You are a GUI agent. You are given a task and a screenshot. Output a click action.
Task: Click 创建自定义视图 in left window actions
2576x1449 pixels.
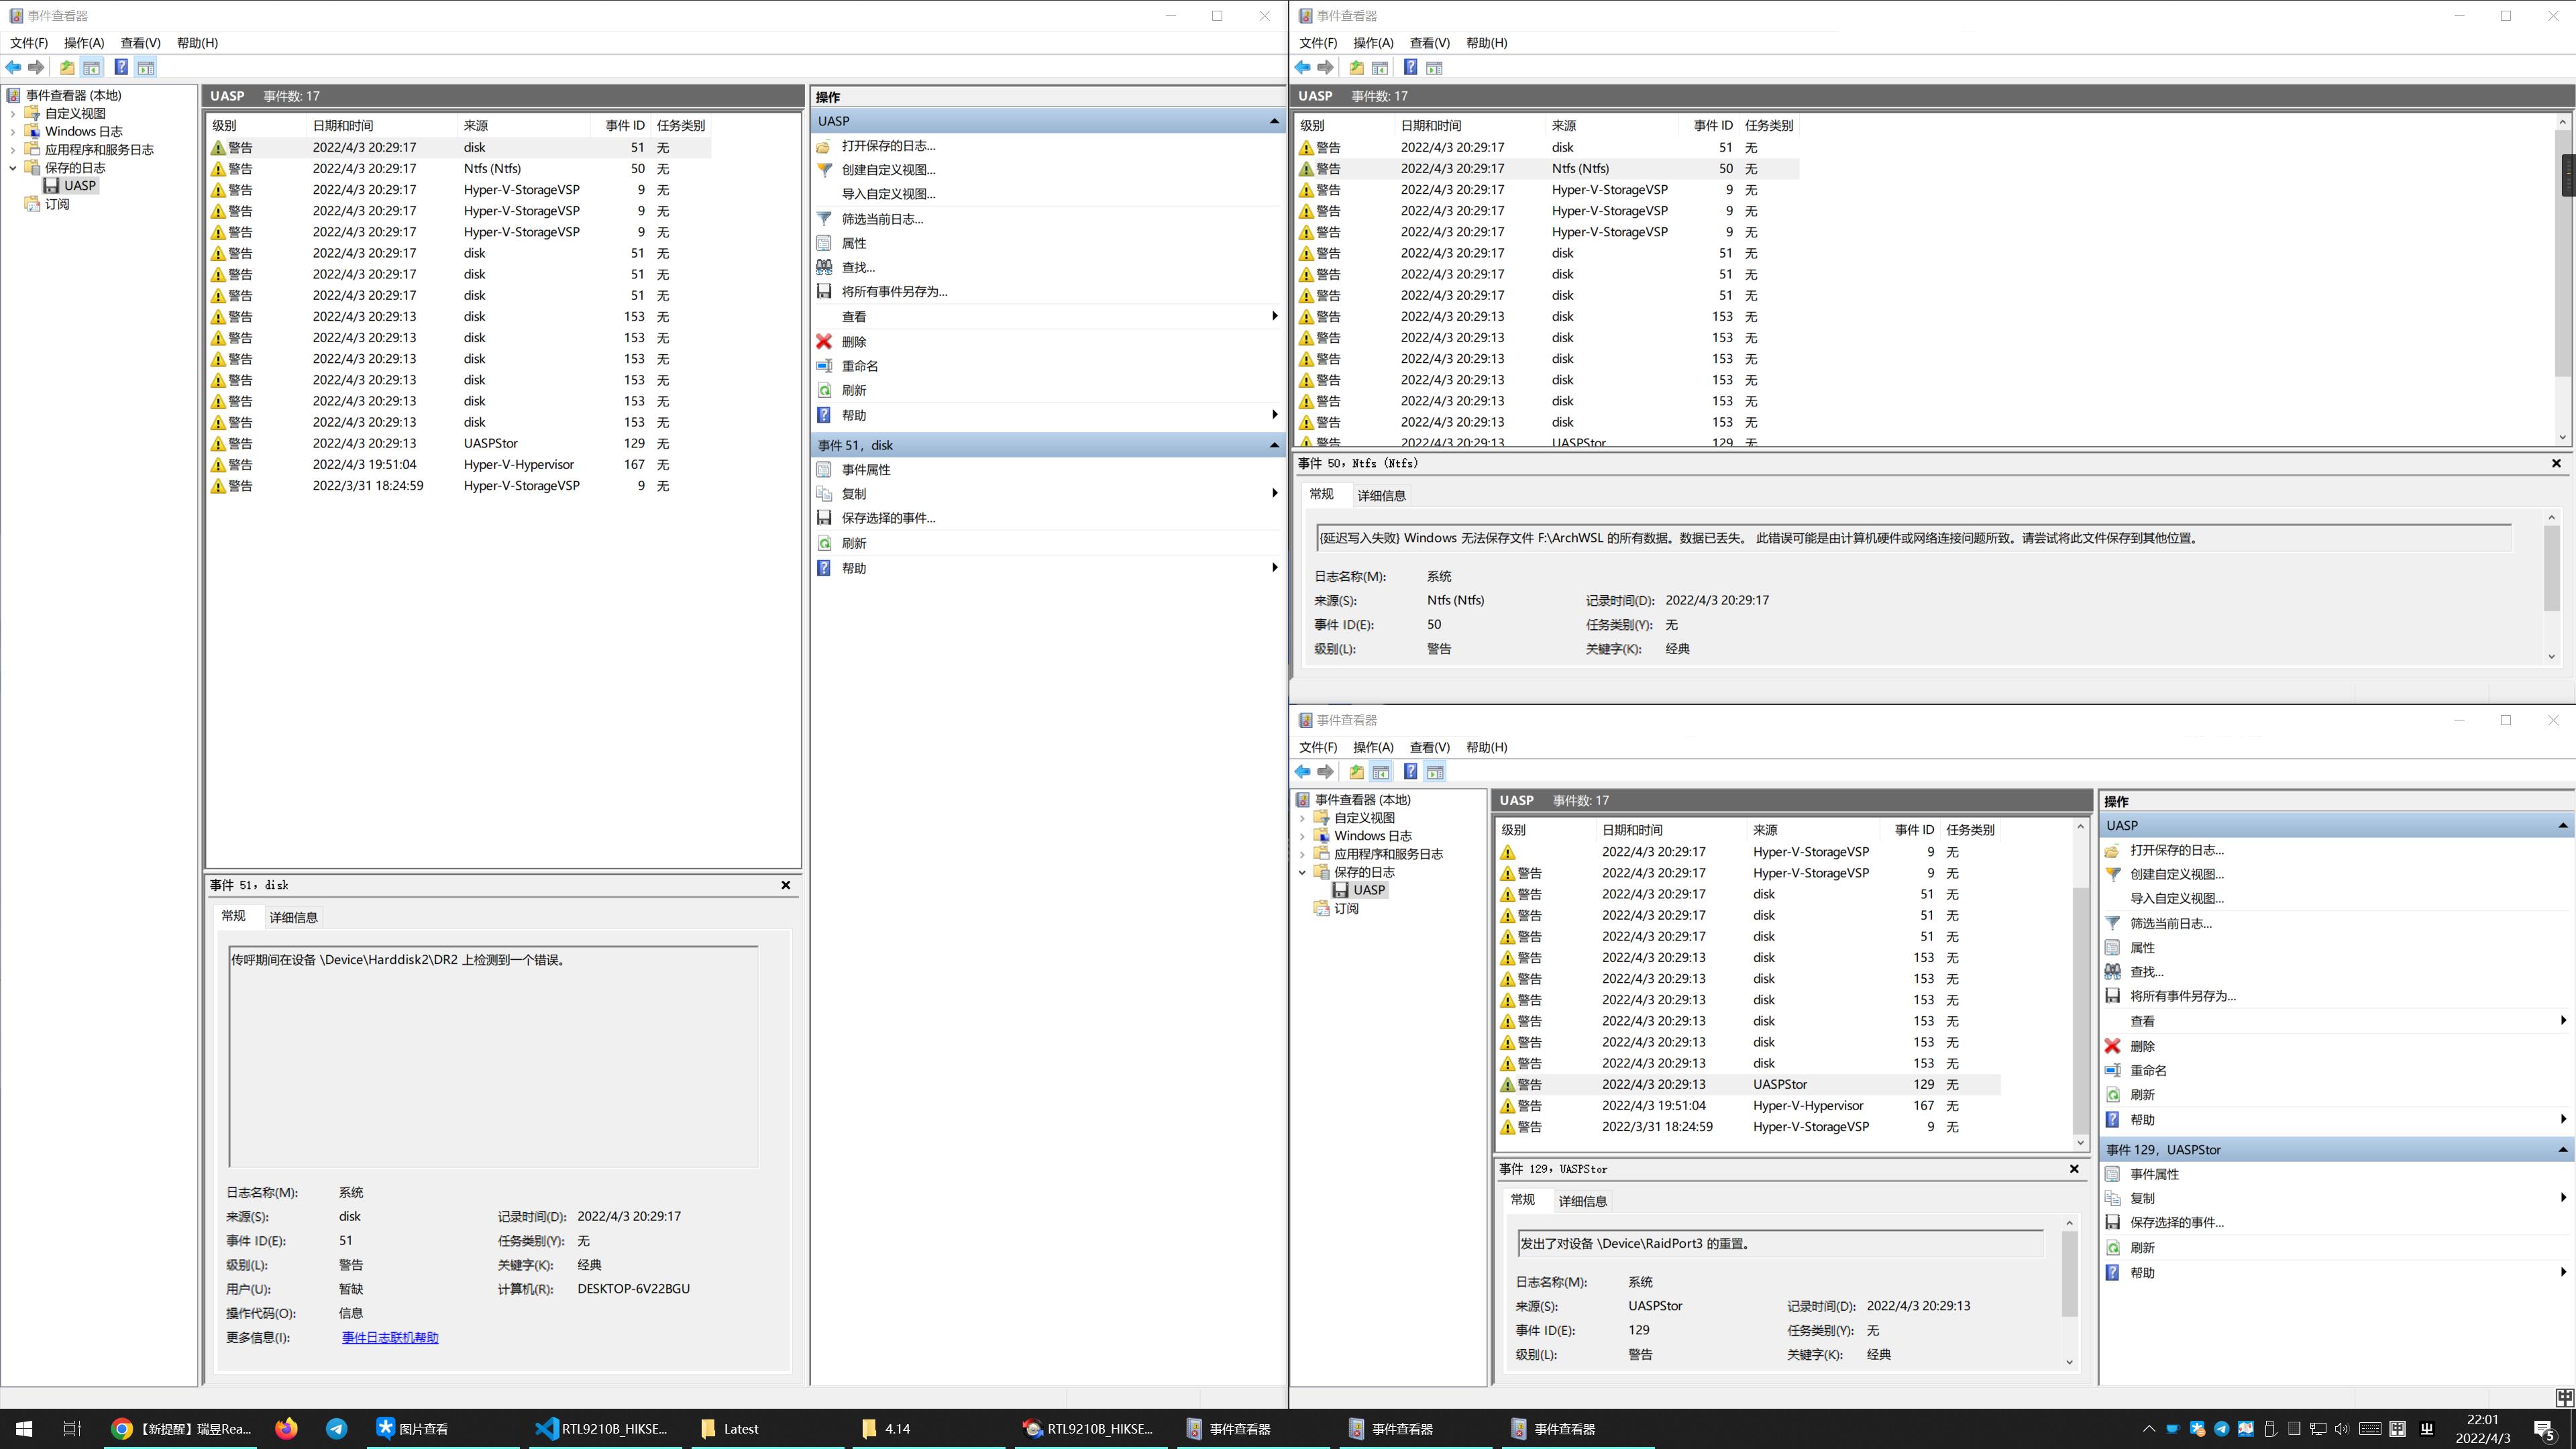(x=888, y=170)
